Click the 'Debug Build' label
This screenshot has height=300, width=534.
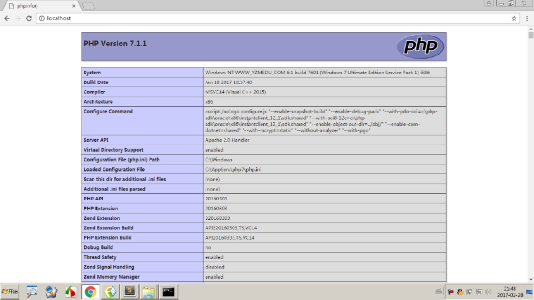pyautogui.click(x=98, y=247)
